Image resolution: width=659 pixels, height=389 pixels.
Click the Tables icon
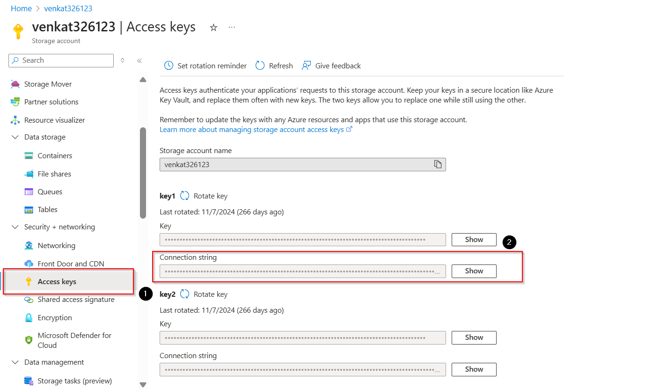coord(29,210)
